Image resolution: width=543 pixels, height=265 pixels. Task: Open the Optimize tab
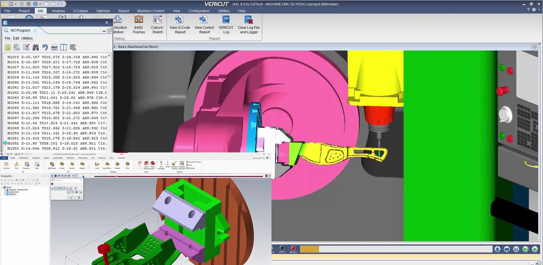click(x=103, y=11)
